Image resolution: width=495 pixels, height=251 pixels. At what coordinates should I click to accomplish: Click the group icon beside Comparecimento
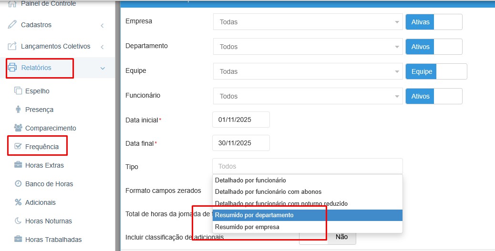(x=18, y=128)
